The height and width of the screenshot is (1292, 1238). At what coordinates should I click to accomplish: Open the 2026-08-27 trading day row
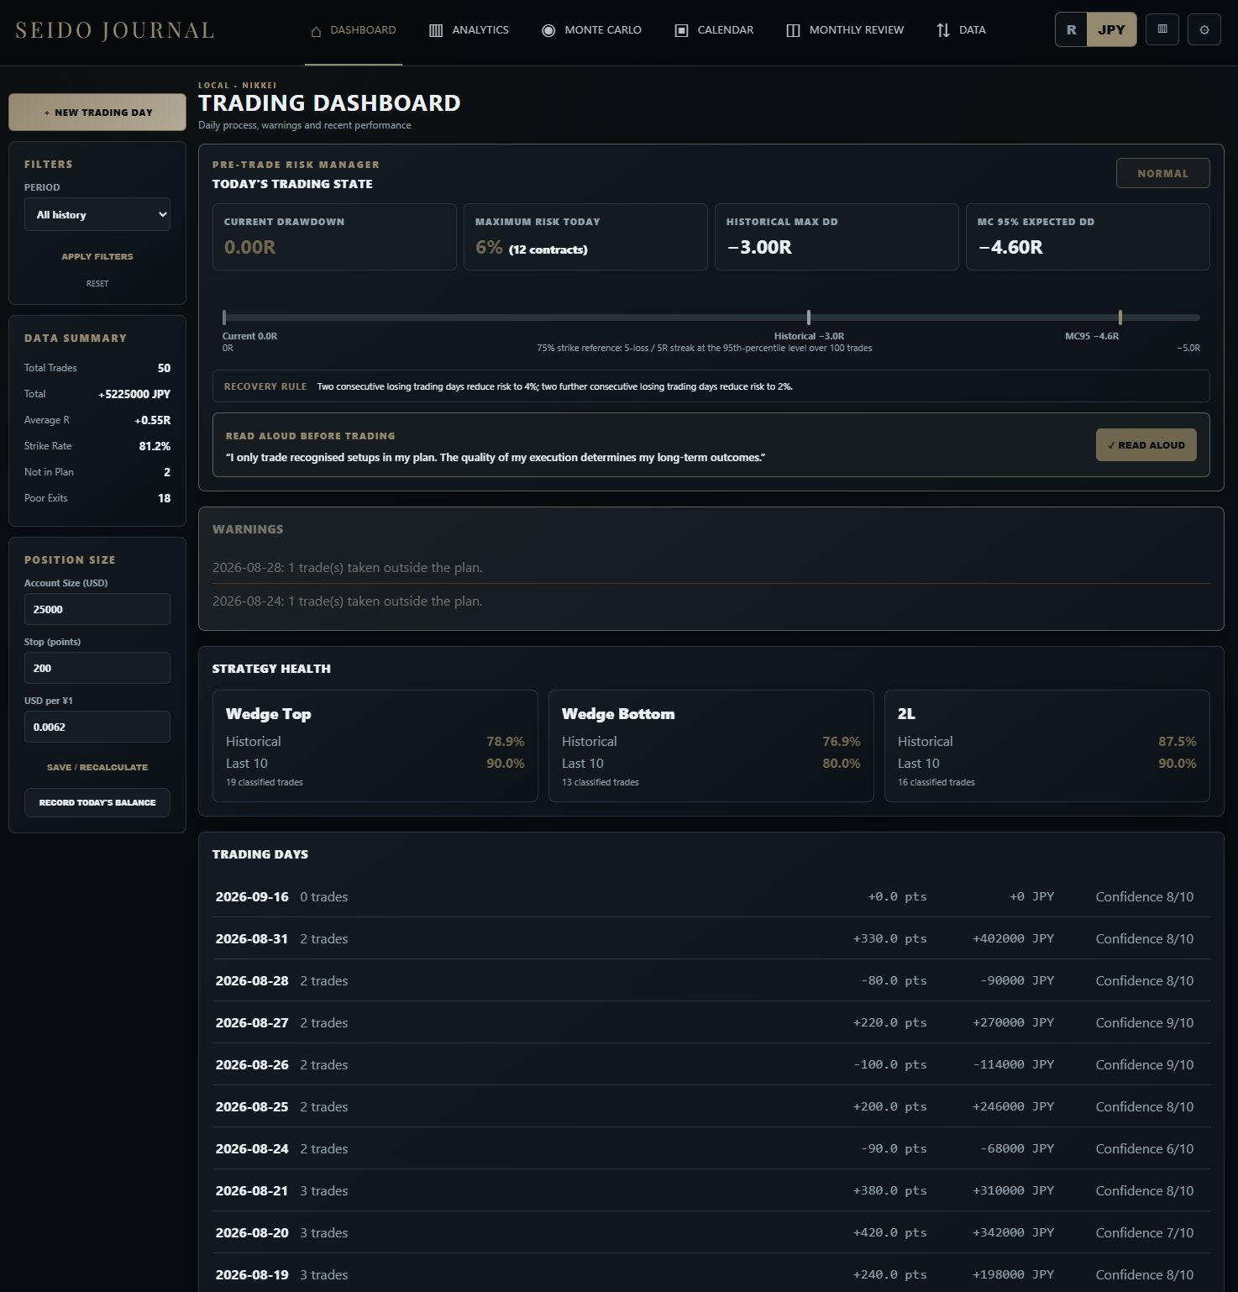click(711, 1022)
